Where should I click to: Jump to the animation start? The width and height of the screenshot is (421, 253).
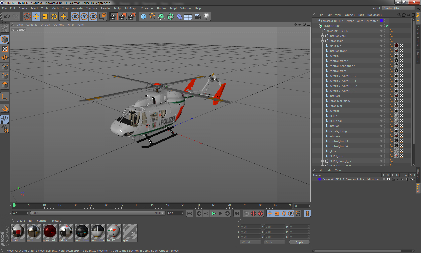pos(190,213)
